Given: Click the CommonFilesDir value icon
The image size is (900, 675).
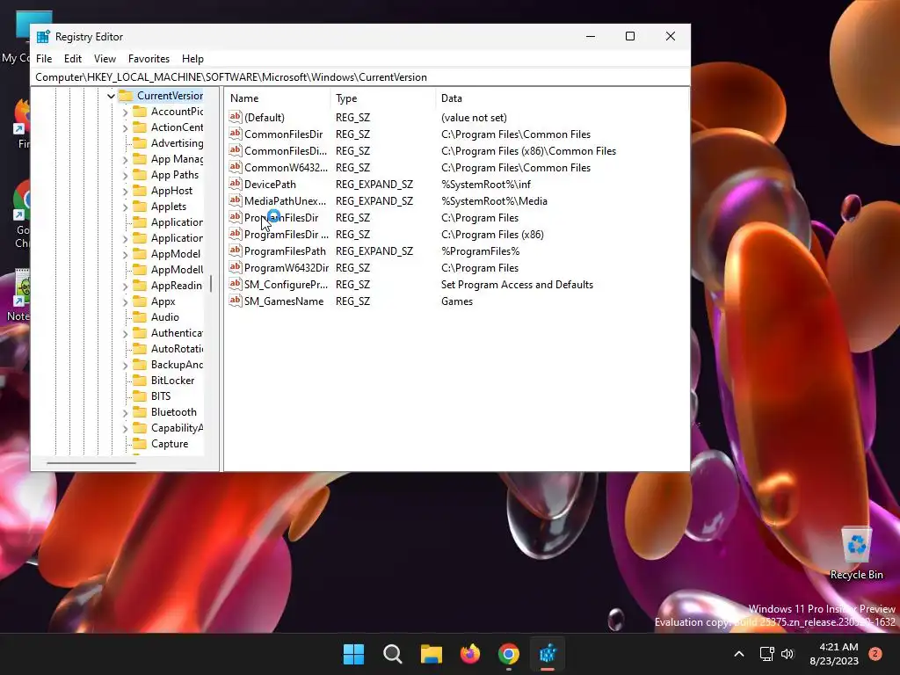Looking at the screenshot, I should pos(236,134).
